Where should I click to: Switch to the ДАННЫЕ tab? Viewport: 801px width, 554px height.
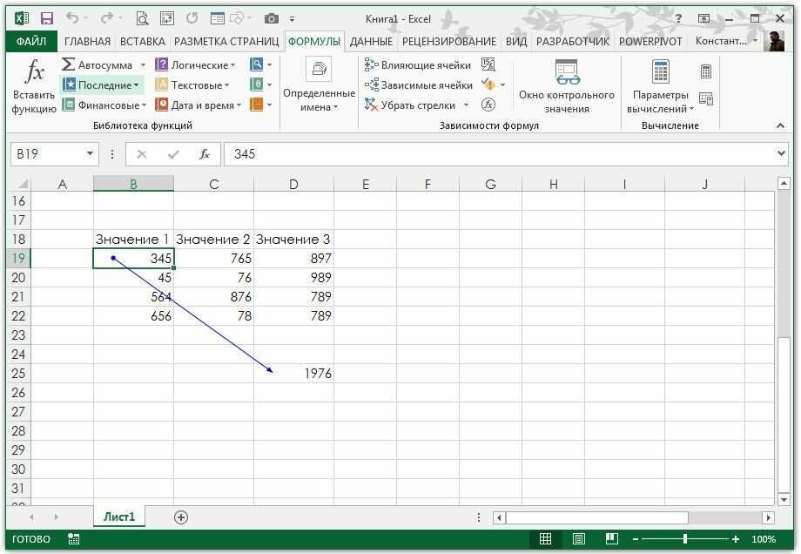click(372, 42)
